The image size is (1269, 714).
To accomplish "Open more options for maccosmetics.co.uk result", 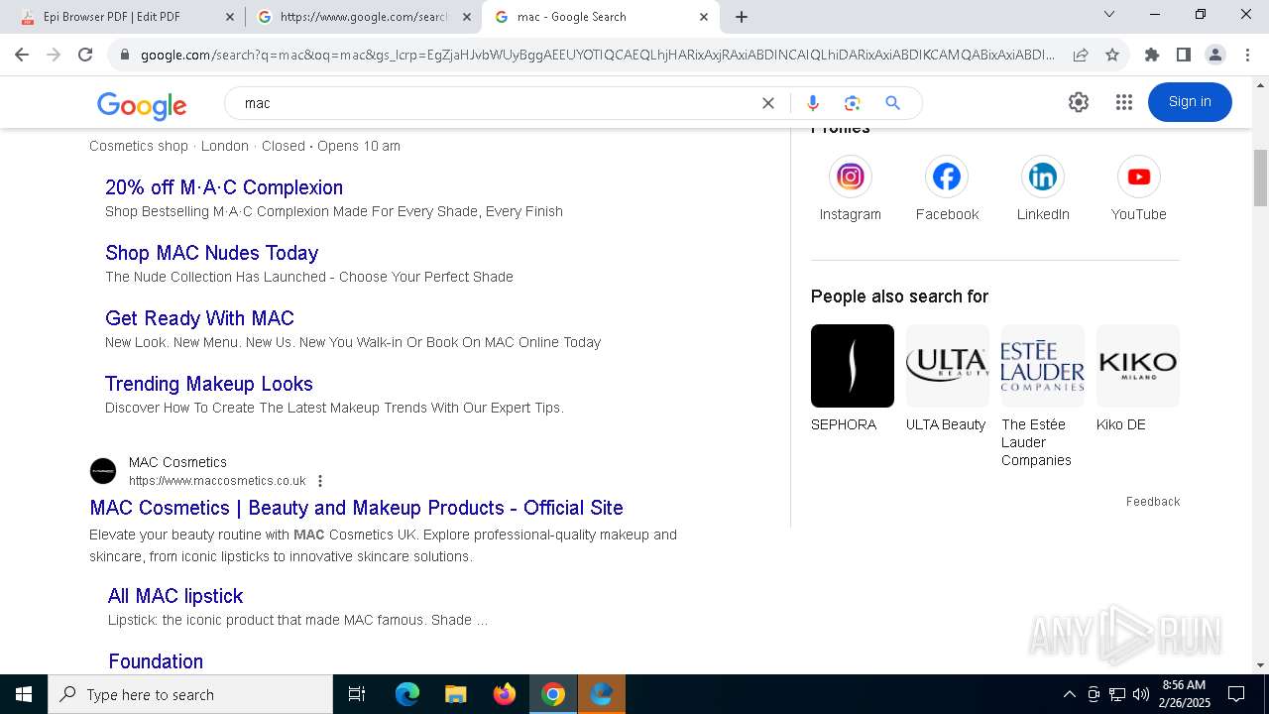I will pos(319,481).
